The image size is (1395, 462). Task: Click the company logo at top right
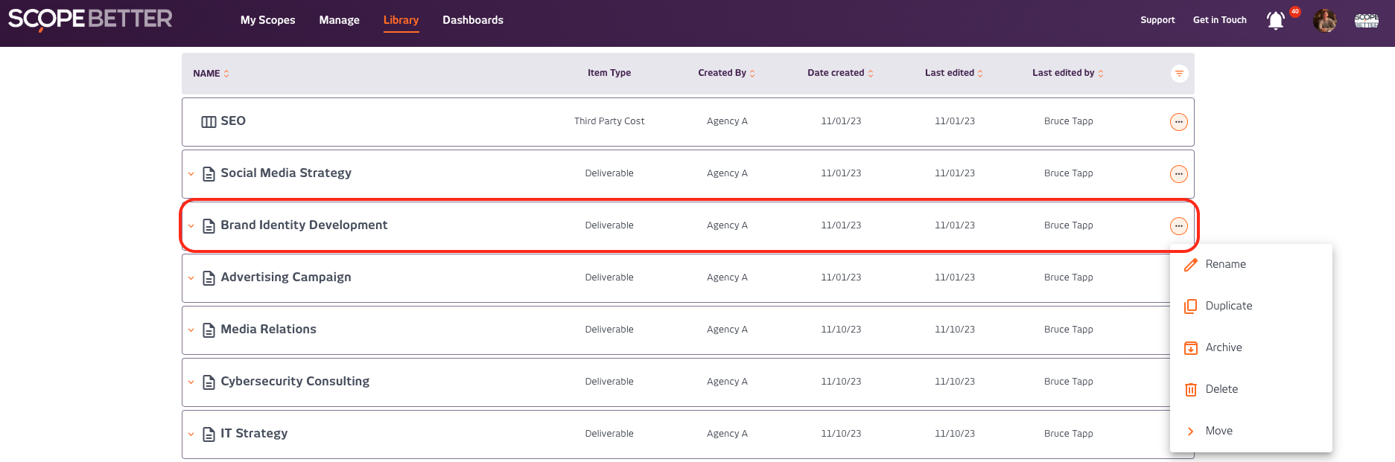click(x=1366, y=20)
